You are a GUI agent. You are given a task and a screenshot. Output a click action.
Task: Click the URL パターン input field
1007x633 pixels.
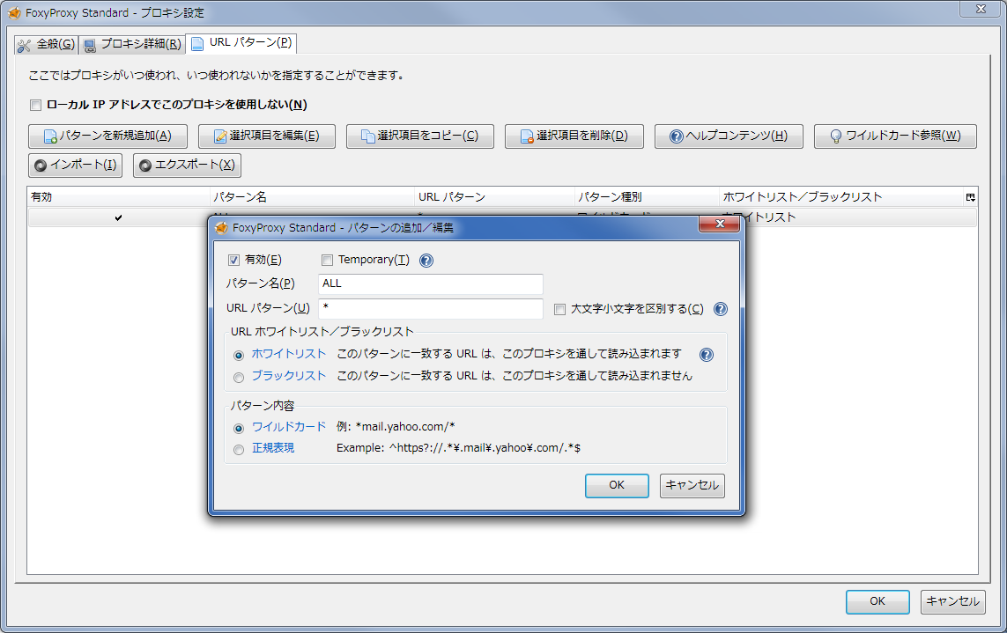(431, 308)
